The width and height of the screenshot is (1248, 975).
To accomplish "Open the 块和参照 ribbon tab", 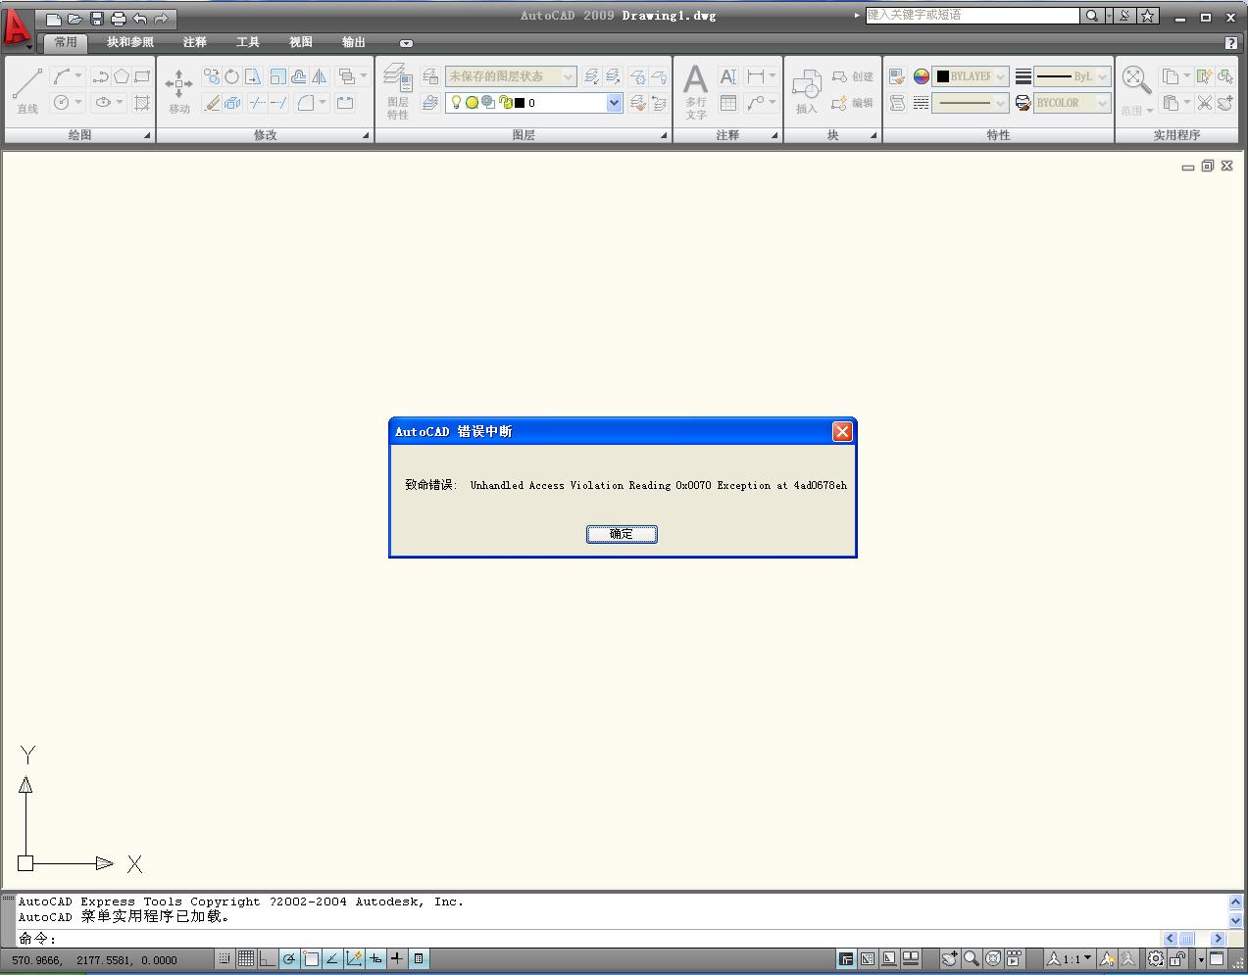I will [130, 42].
